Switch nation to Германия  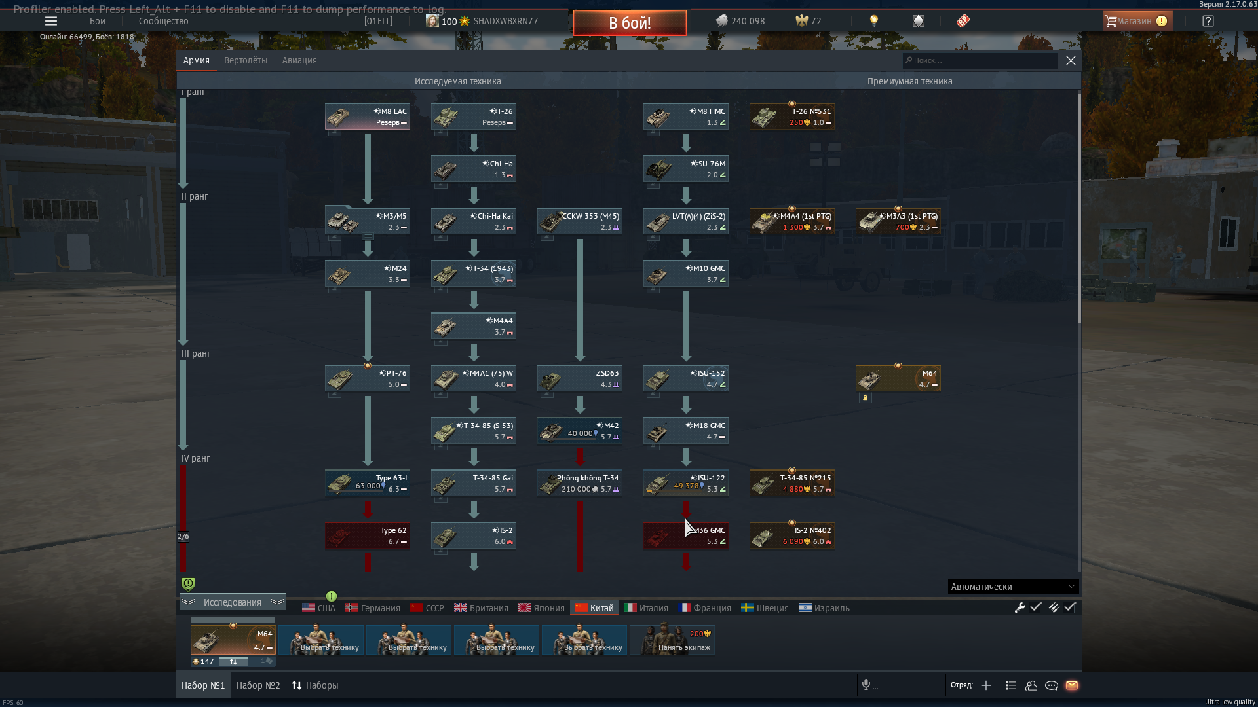373,608
